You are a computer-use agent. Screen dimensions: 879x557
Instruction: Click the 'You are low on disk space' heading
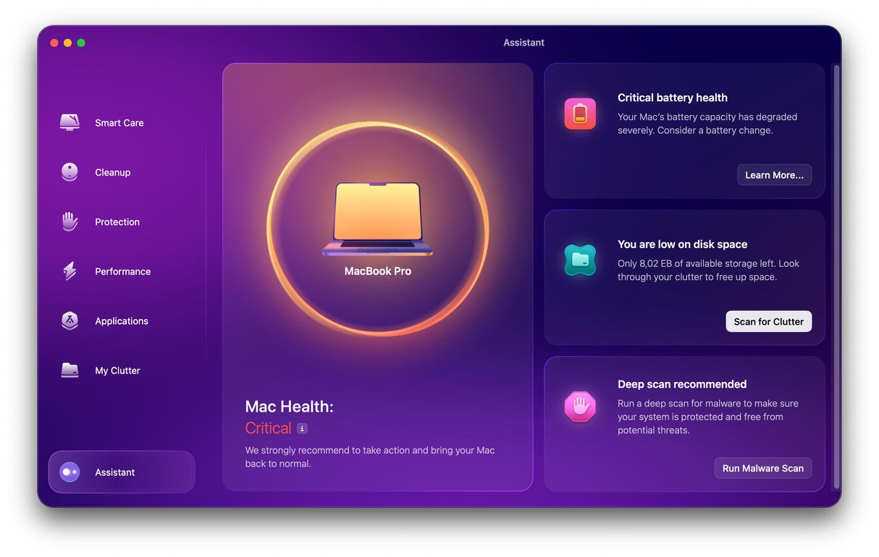pyautogui.click(x=683, y=245)
